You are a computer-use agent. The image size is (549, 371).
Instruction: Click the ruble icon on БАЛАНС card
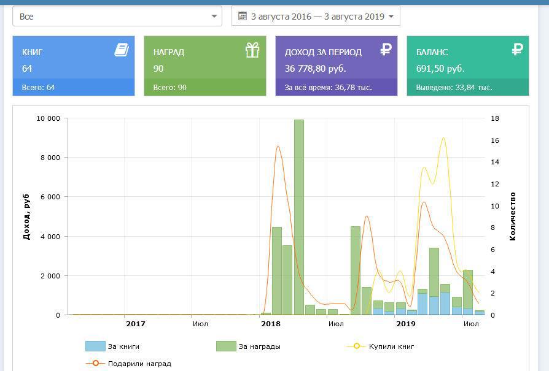click(x=517, y=50)
